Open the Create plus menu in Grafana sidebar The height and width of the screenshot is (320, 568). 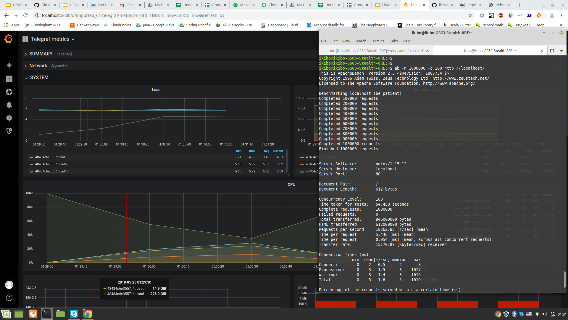9,65
